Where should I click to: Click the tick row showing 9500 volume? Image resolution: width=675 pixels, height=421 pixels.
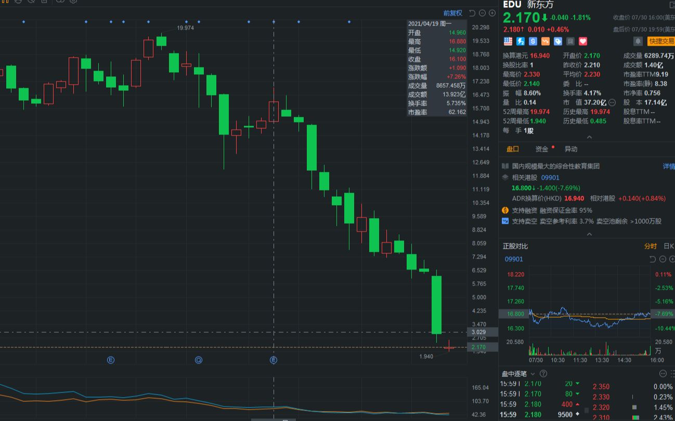coord(540,415)
